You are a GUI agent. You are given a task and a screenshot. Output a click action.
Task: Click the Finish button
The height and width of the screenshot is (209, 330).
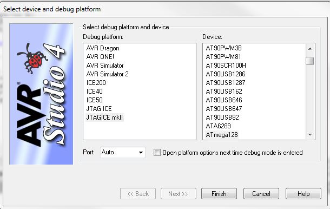coord(219,194)
